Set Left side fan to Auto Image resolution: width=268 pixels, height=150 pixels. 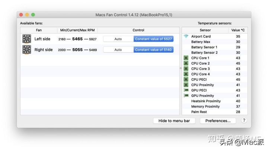pos(118,39)
